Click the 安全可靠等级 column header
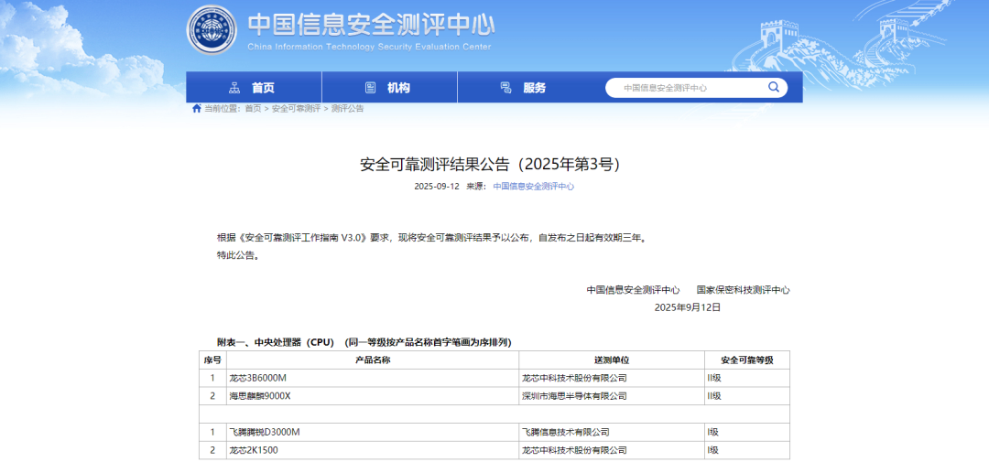The image size is (989, 462). pyautogui.click(x=747, y=360)
